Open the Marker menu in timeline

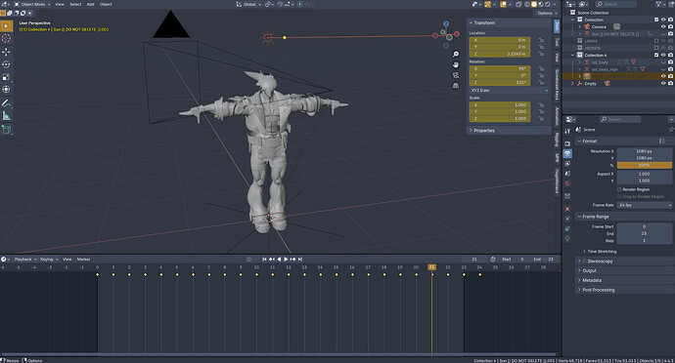tap(83, 260)
